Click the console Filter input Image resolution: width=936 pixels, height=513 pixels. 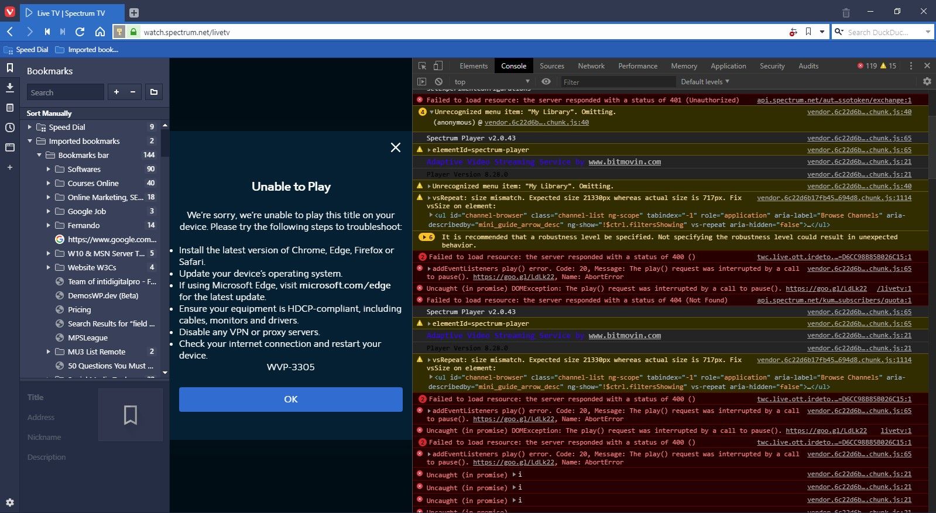(618, 82)
